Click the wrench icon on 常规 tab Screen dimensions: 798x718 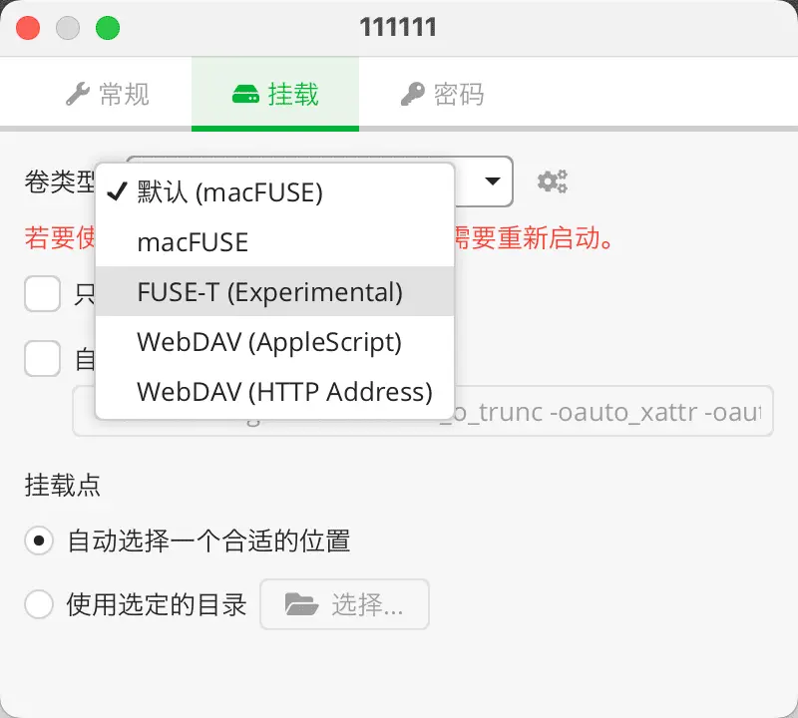click(78, 94)
